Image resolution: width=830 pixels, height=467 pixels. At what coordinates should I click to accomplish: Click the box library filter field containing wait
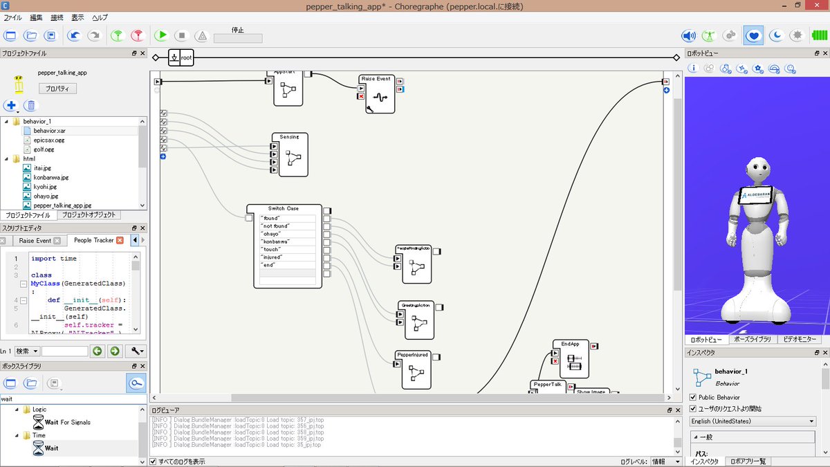[x=73, y=399]
